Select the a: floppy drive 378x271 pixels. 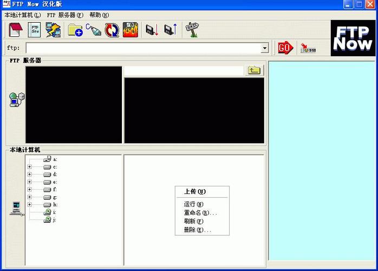click(x=50, y=159)
